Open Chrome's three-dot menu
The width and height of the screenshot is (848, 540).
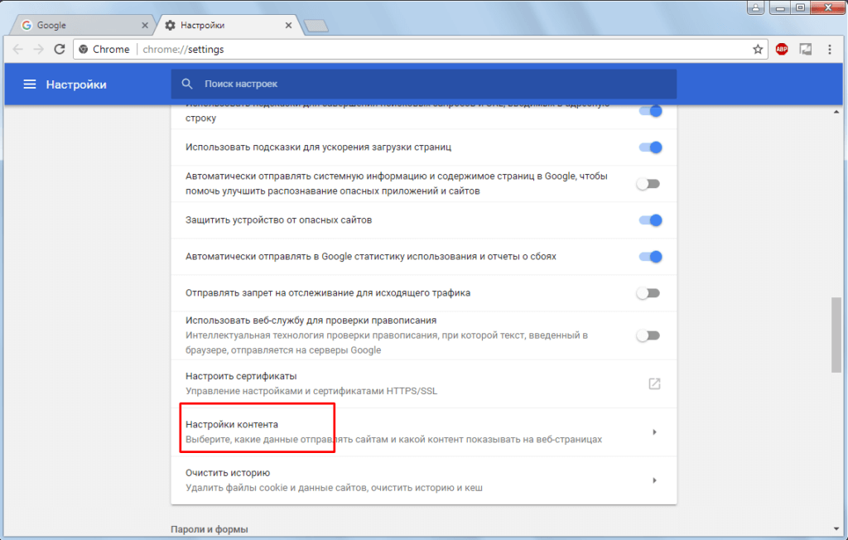[x=830, y=49]
